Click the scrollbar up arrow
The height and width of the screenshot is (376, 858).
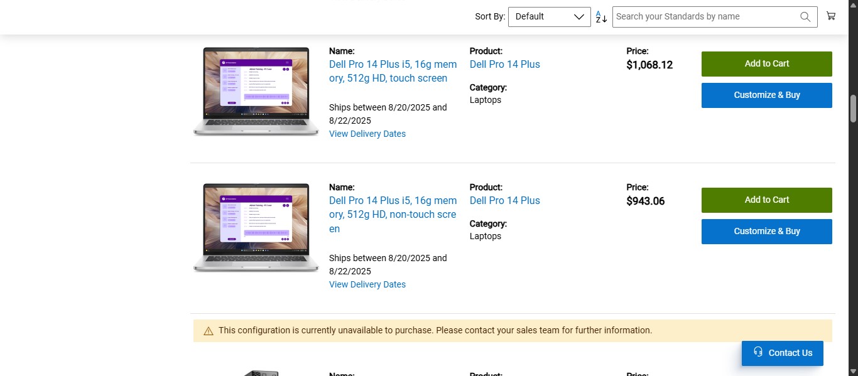853,5
